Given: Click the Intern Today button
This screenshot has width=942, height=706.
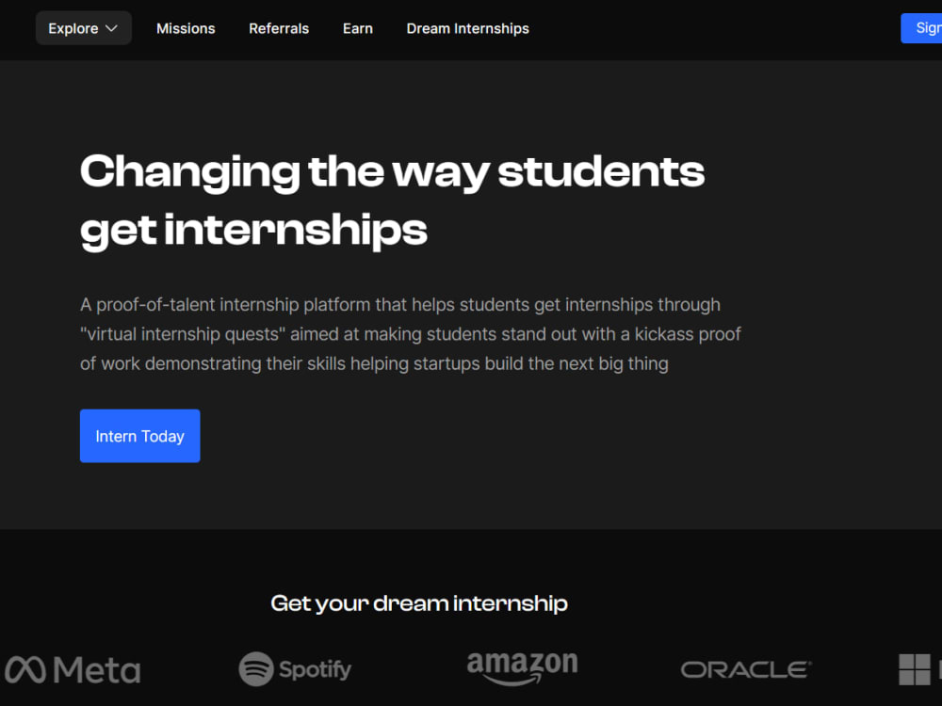Looking at the screenshot, I should pos(139,436).
